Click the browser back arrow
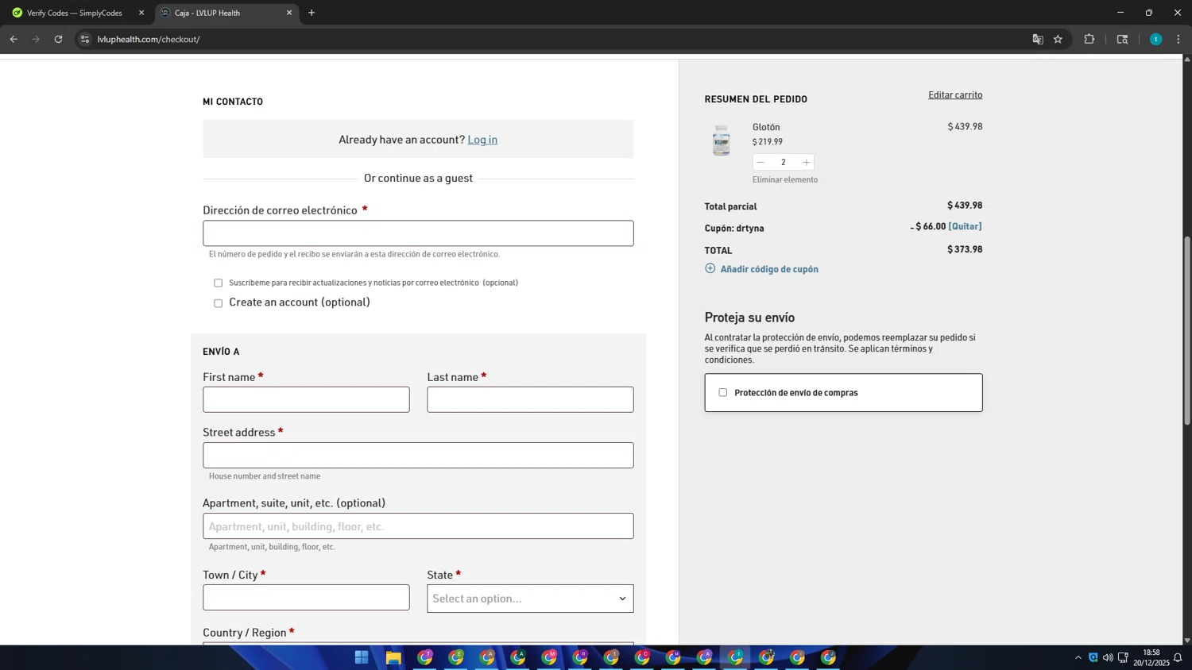The image size is (1192, 670). (x=14, y=39)
